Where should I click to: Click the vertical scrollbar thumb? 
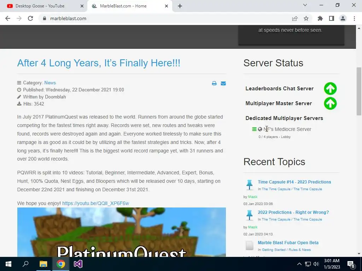[359, 91]
